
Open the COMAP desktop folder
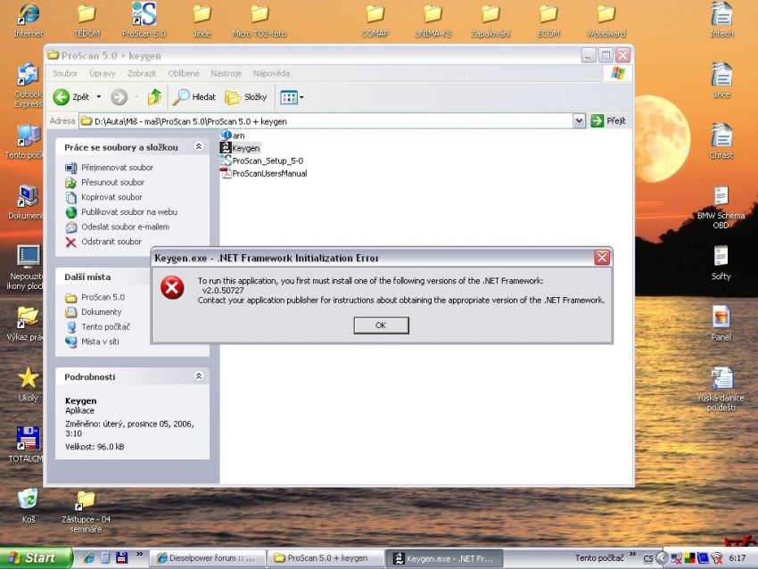pos(375,21)
